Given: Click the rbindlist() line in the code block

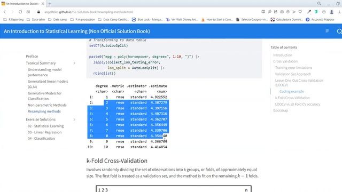Looking at the screenshot, I should [104, 74].
